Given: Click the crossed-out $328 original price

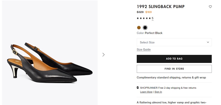Looking at the screenshot, I should pos(140,12).
